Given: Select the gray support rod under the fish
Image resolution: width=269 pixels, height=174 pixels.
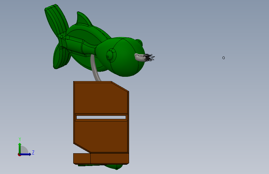Looking at the screenshot, I should [95, 68].
